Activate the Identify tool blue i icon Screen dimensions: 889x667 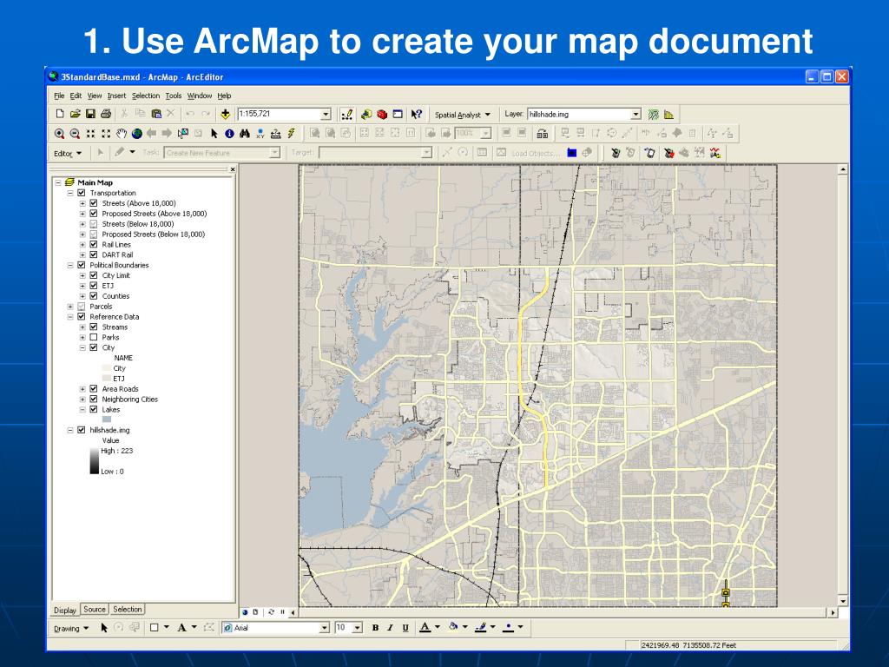coord(229,133)
